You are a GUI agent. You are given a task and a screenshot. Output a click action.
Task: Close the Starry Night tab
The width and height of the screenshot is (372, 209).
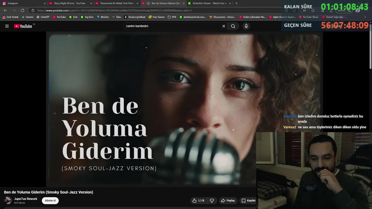click(x=91, y=3)
